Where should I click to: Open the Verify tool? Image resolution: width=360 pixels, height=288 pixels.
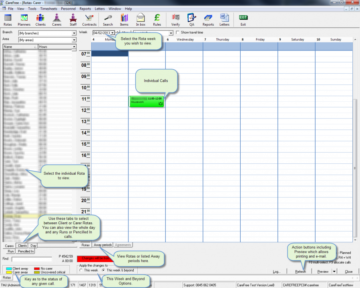(x=175, y=19)
